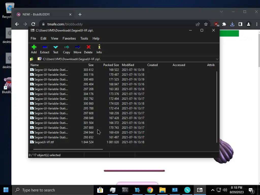Open the Windows Start menu
The height and width of the screenshot is (195, 260).
click(6, 190)
